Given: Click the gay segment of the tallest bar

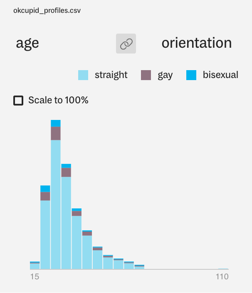Looking at the screenshot, I should 56,133.
